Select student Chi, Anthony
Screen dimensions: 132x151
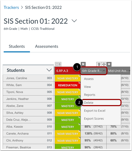(15, 140)
